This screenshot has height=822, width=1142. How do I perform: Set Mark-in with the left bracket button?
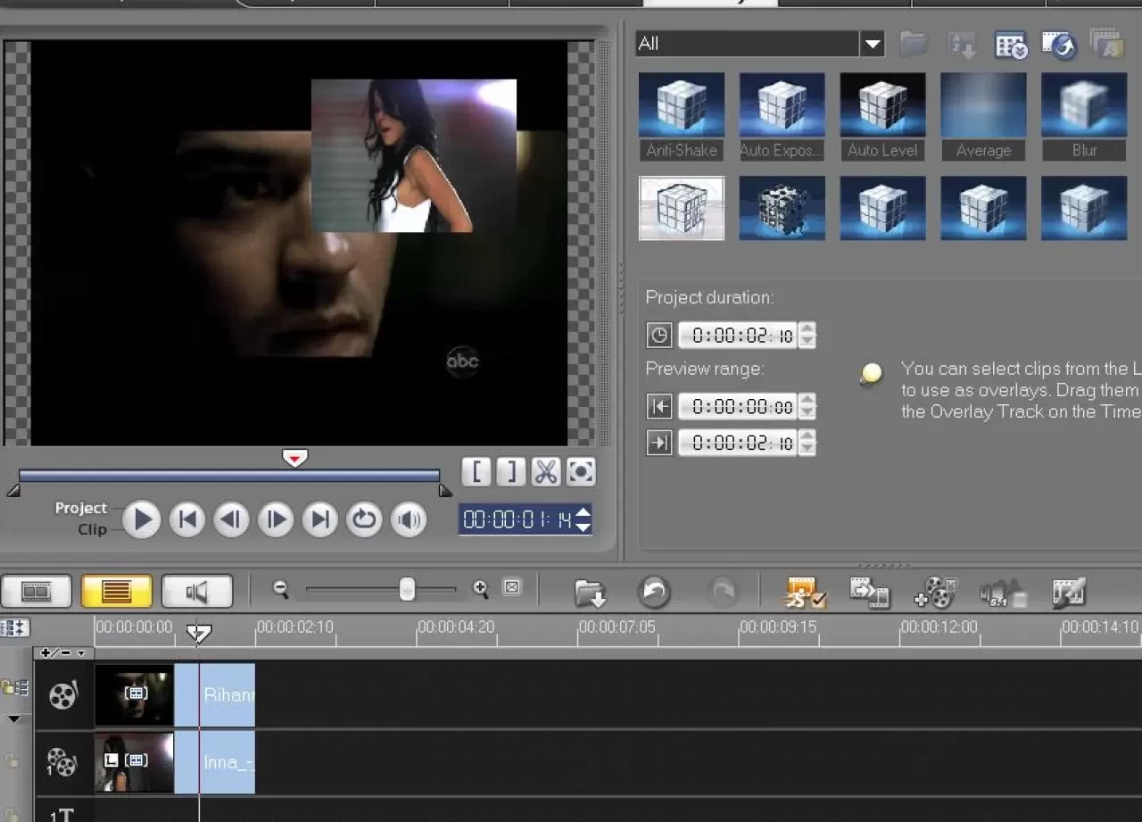[476, 472]
